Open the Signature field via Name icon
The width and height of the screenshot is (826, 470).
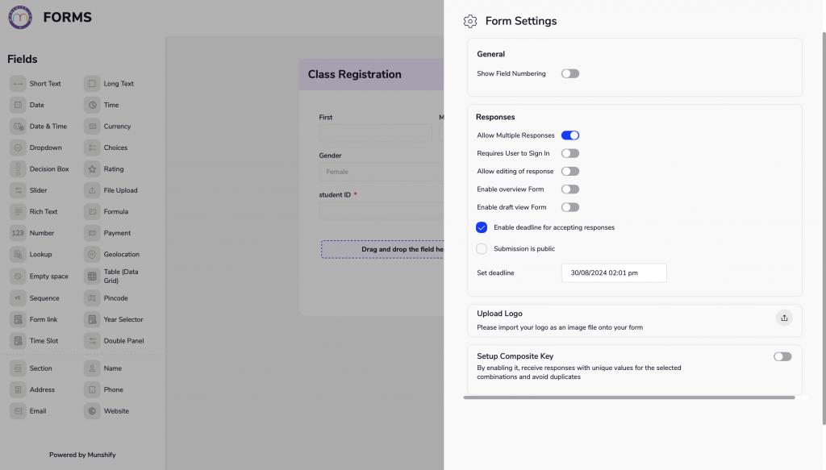[x=93, y=368]
